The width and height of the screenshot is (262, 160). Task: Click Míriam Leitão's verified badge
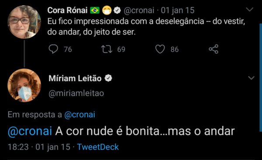[108, 78]
